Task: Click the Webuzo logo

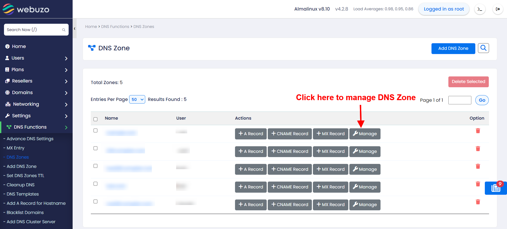Action: coord(26,9)
